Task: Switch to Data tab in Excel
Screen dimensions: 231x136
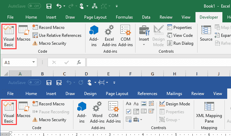Action: tap(146, 17)
